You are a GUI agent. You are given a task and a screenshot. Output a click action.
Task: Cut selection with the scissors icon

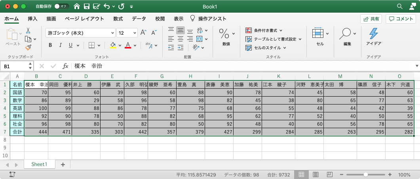click(x=28, y=30)
